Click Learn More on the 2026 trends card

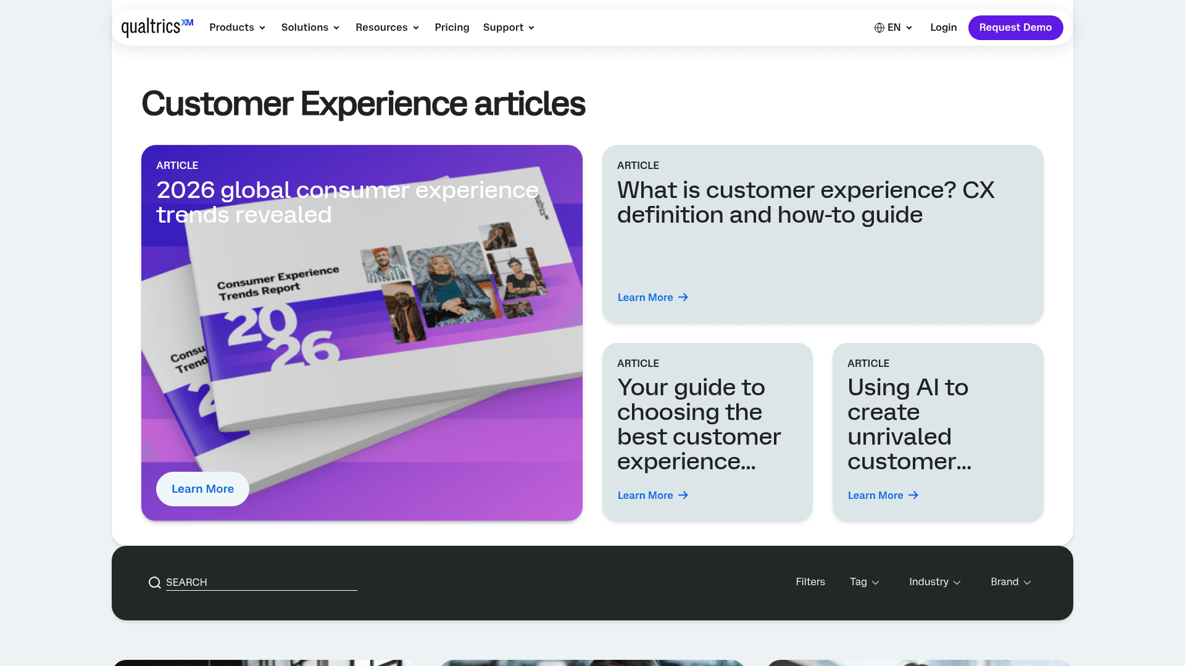(x=202, y=489)
